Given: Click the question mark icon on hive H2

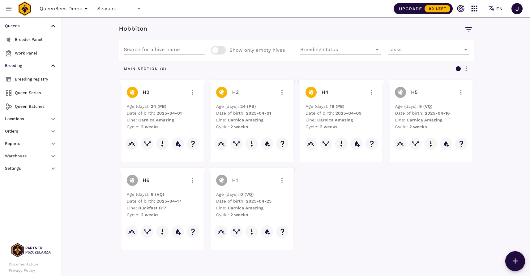Looking at the screenshot, I should tap(193, 144).
